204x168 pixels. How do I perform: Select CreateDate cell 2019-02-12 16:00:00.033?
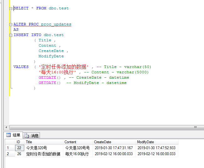114,154
